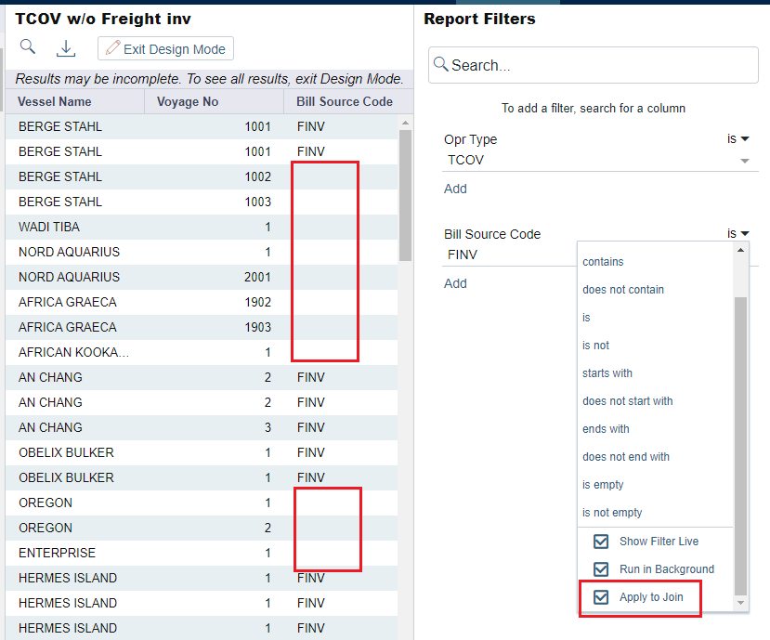Expand the TCOV value dropdown arrow
The width and height of the screenshot is (770, 640).
tap(744, 161)
